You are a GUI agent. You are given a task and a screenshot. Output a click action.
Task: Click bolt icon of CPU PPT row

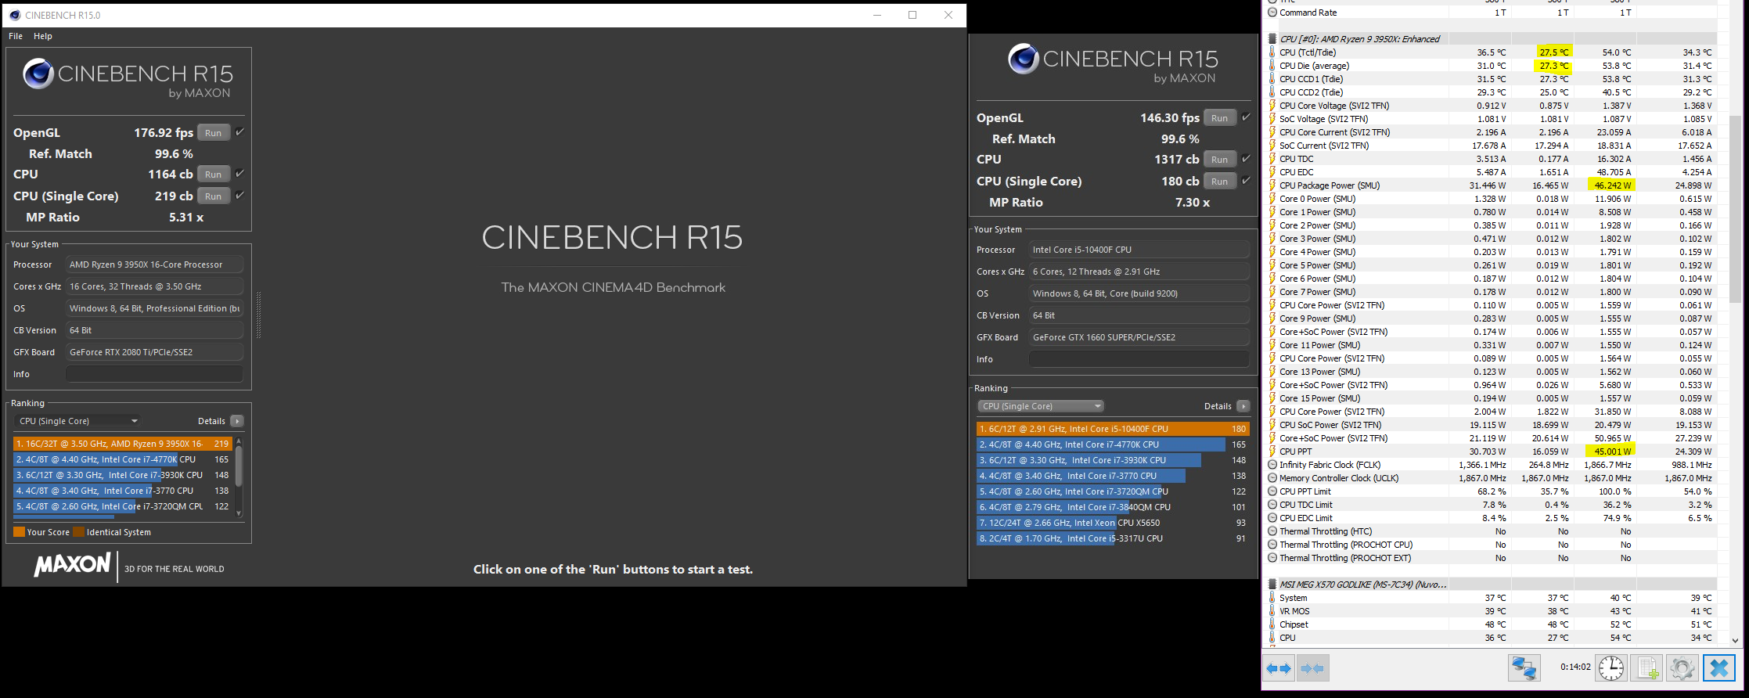tap(1272, 452)
